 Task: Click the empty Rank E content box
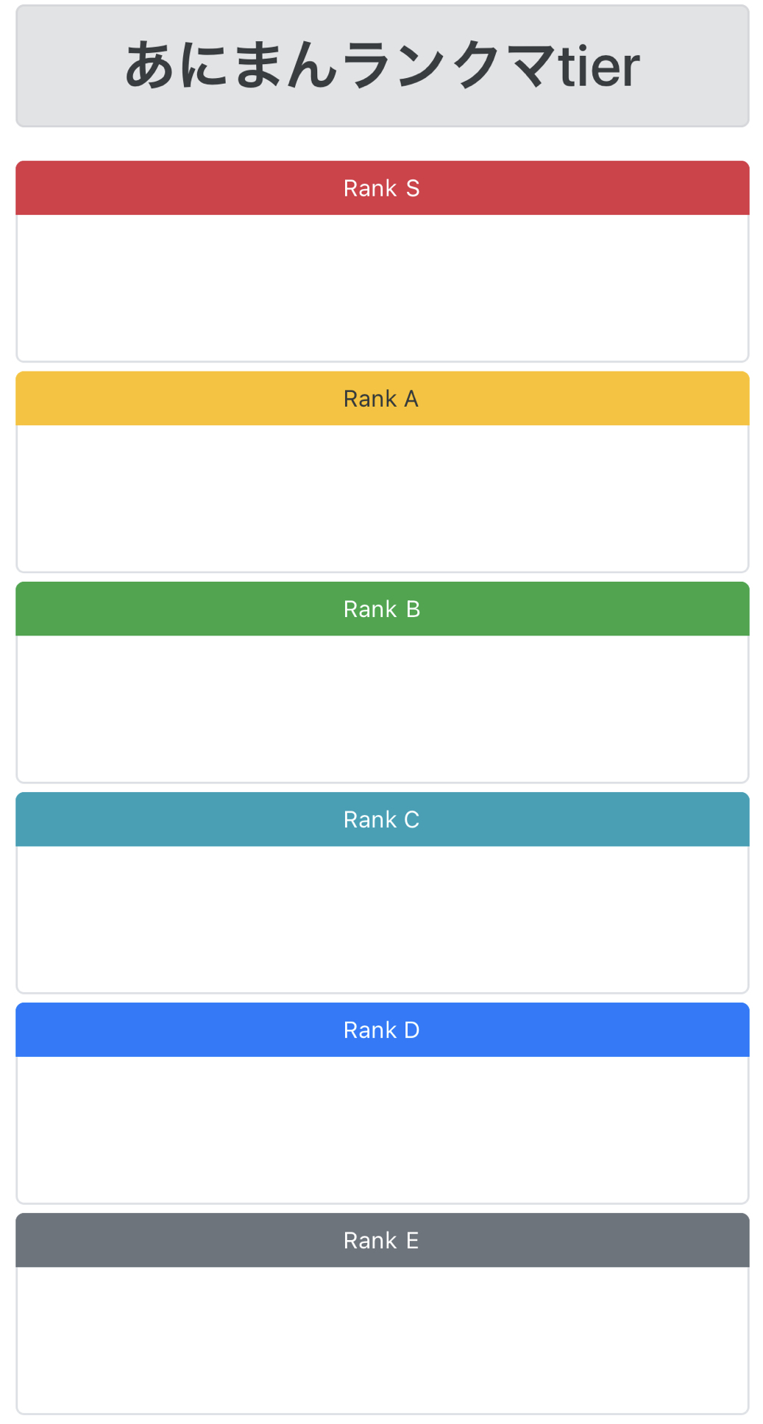tap(382, 1339)
